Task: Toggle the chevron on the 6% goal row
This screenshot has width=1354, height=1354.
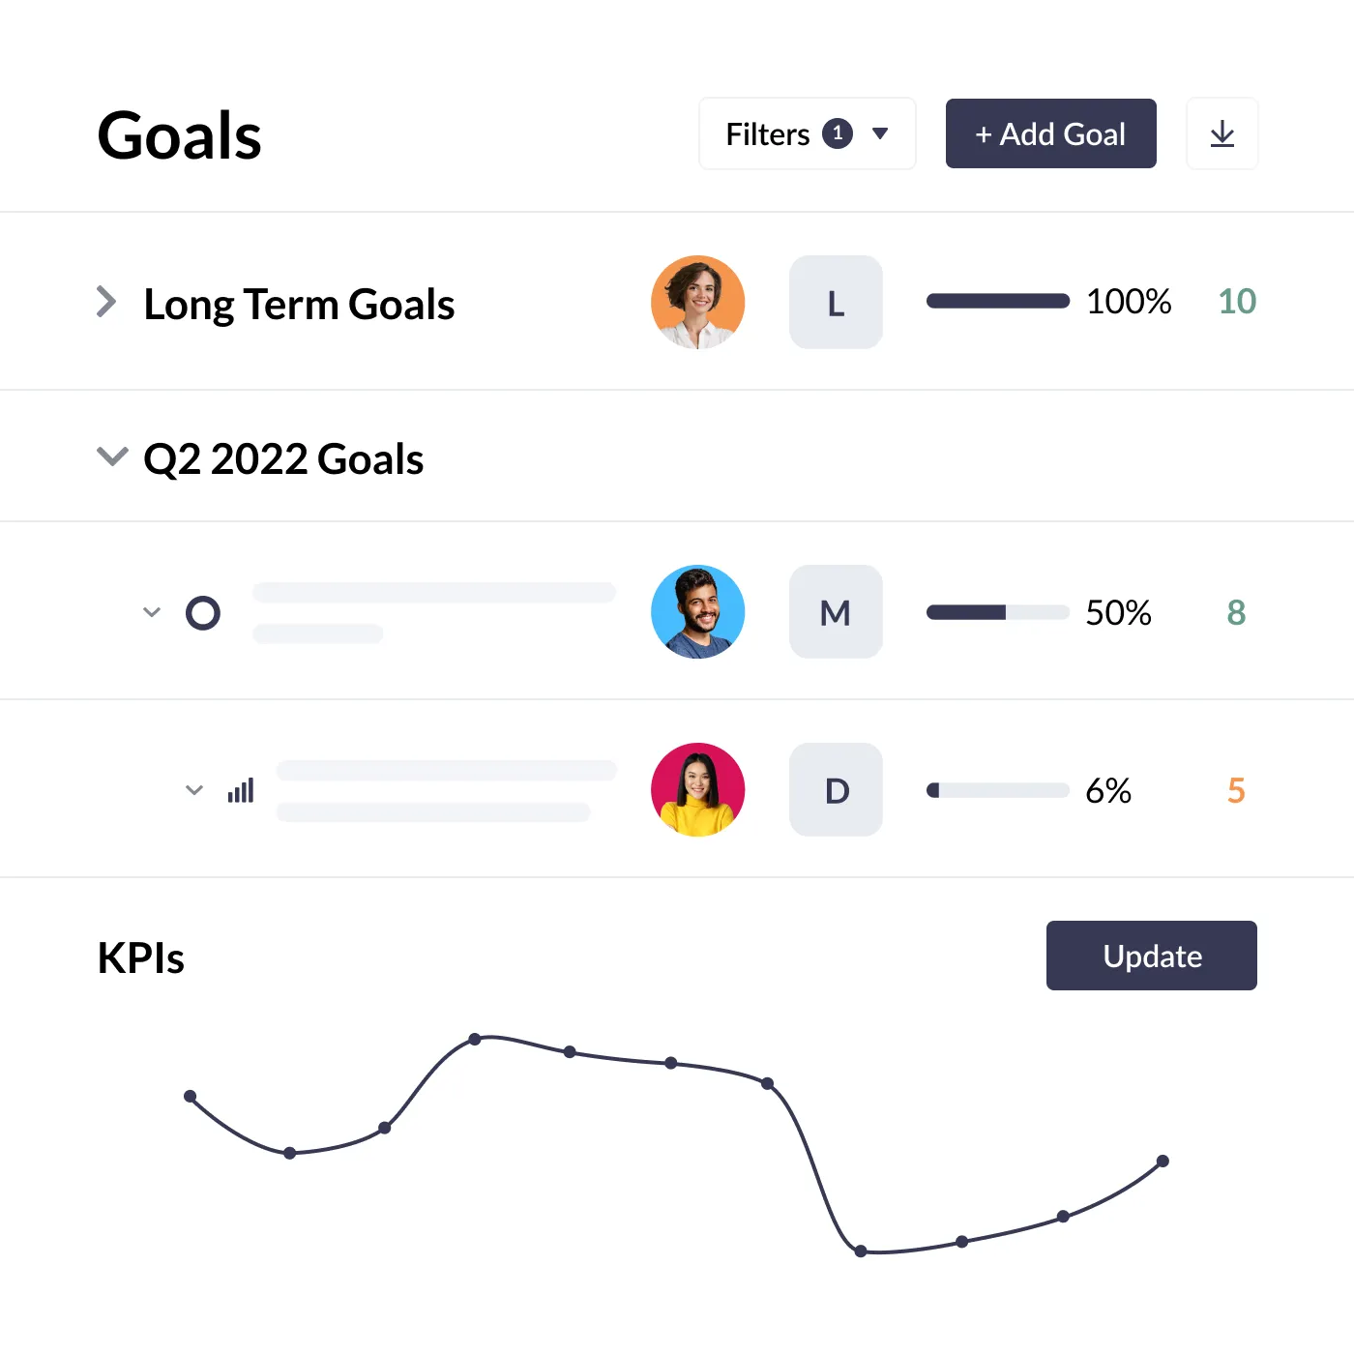Action: click(x=193, y=790)
